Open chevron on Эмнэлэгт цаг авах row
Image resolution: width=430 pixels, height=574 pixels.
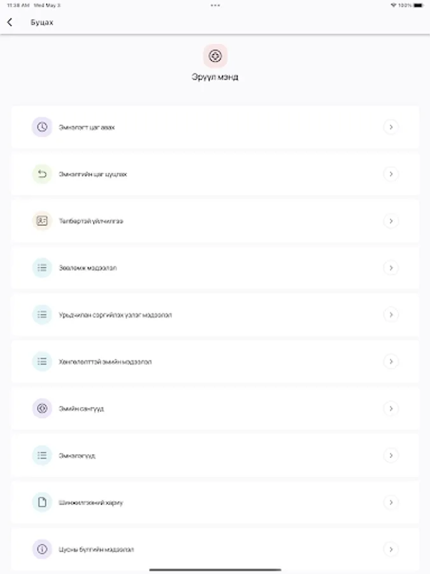tap(391, 127)
